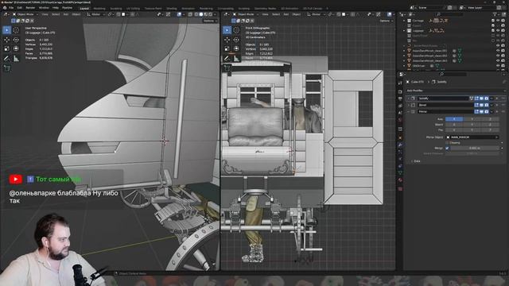Open the File menu
This screenshot has height=286, width=509.
click(x=11, y=7)
